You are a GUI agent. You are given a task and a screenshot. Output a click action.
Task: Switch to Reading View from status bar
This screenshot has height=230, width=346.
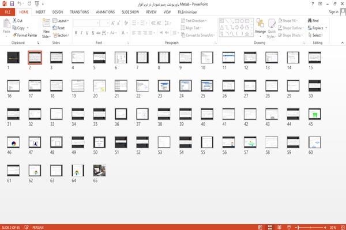pyautogui.click(x=279, y=227)
